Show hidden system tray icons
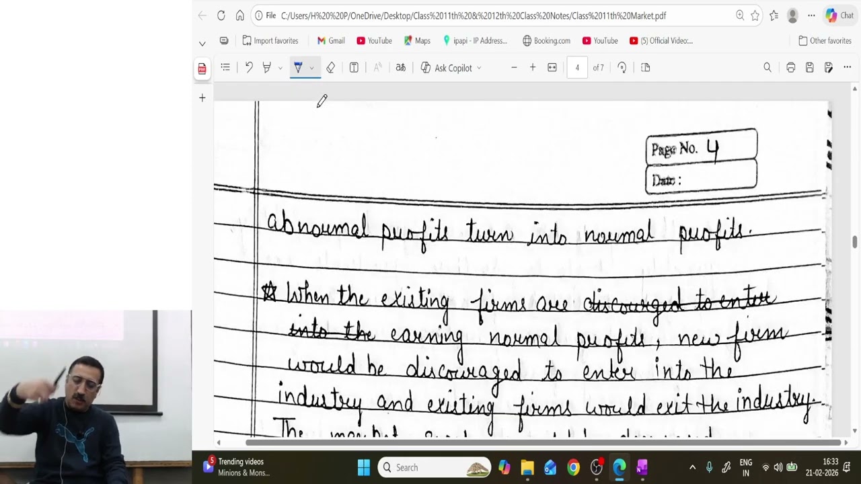Viewport: 861px width, 484px height. (x=692, y=467)
